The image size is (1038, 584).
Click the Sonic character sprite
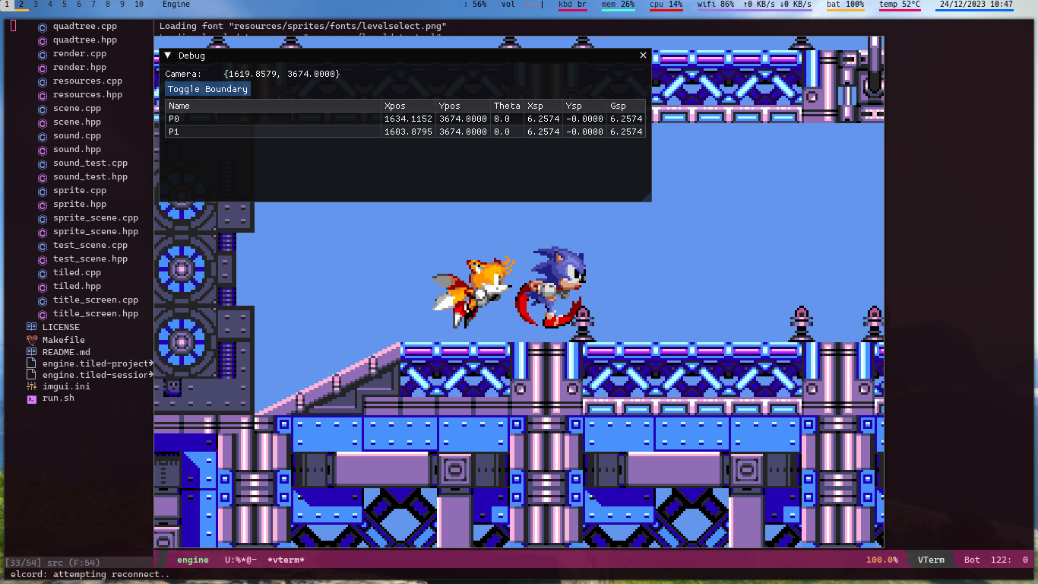point(551,286)
